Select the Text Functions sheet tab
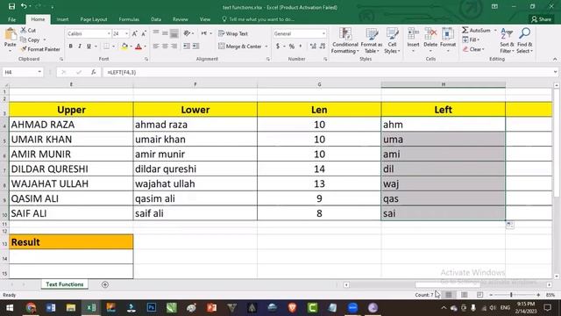Viewport: 561px width, 316px height. point(64,284)
